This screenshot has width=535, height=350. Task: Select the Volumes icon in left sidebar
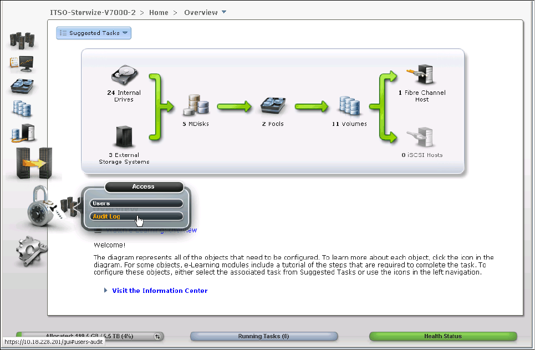[22, 109]
